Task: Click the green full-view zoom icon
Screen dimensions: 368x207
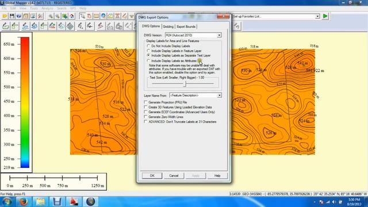Action: [64, 16]
